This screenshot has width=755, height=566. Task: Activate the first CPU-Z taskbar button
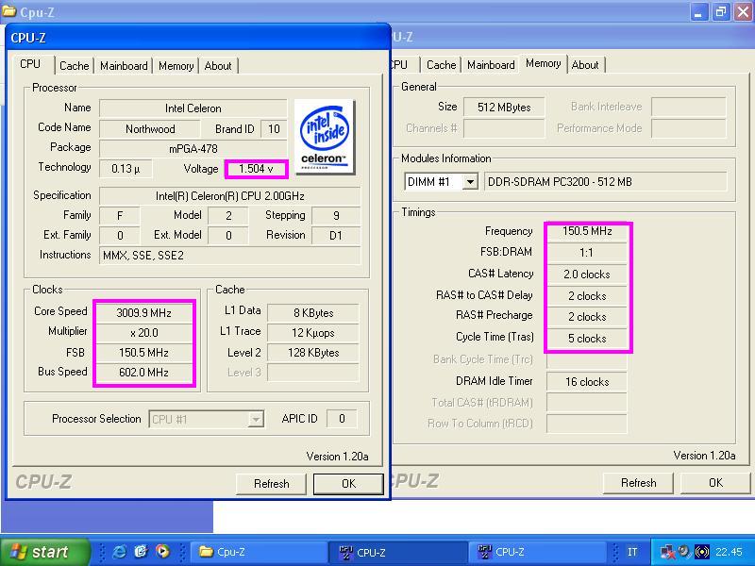coord(397,552)
